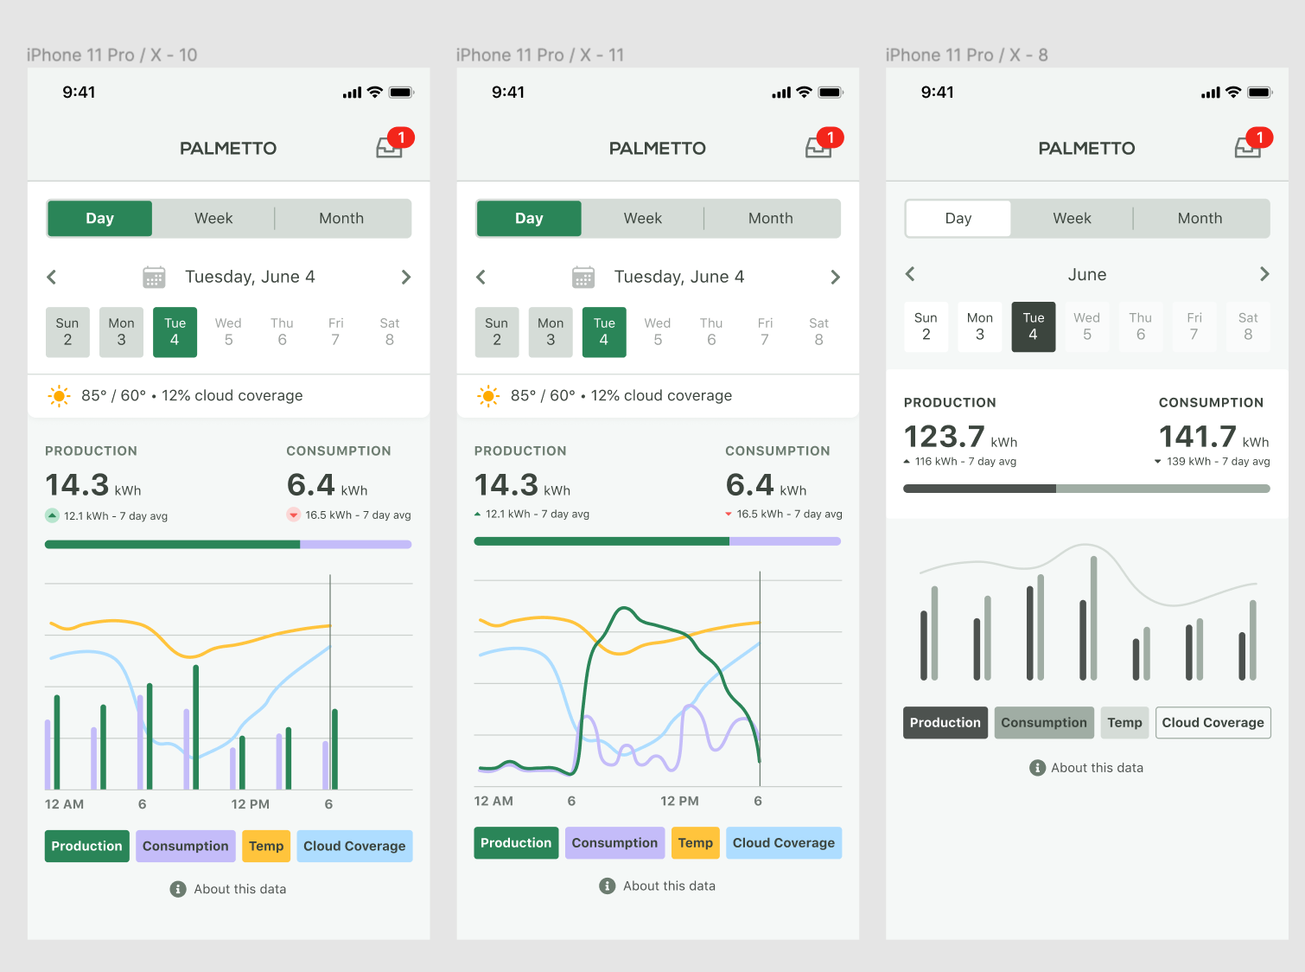
Task: Click production-consumption ratio bar in X - 11
Action: 658,541
